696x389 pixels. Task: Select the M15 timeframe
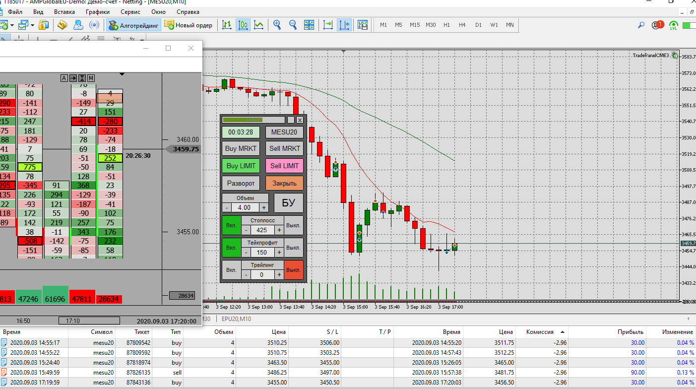415,25
